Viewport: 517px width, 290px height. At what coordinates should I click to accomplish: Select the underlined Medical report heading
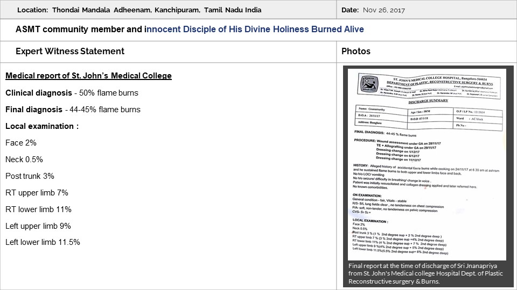point(88,76)
